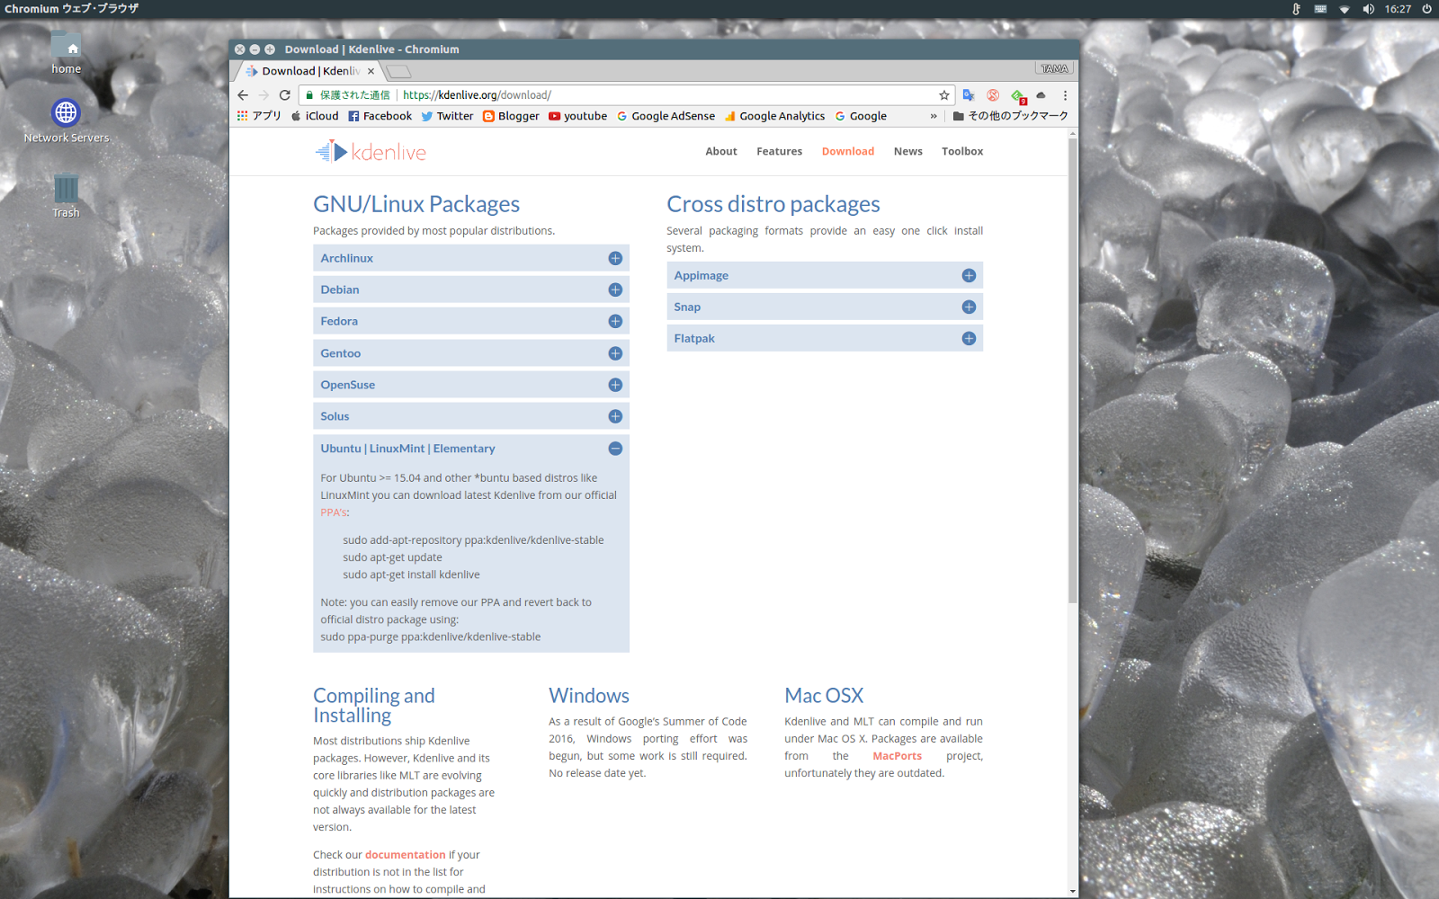Expand the Debian section
1439x899 pixels.
point(471,289)
